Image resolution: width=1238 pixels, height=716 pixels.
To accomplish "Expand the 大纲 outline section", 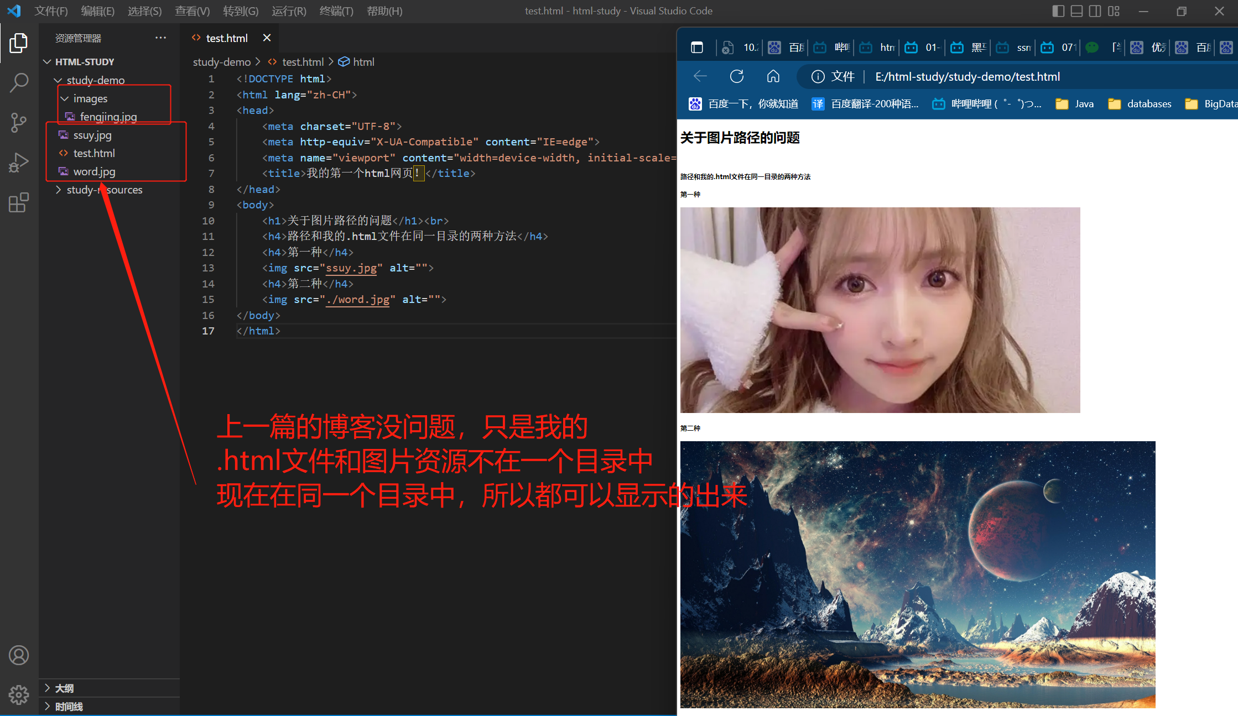I will (64, 688).
